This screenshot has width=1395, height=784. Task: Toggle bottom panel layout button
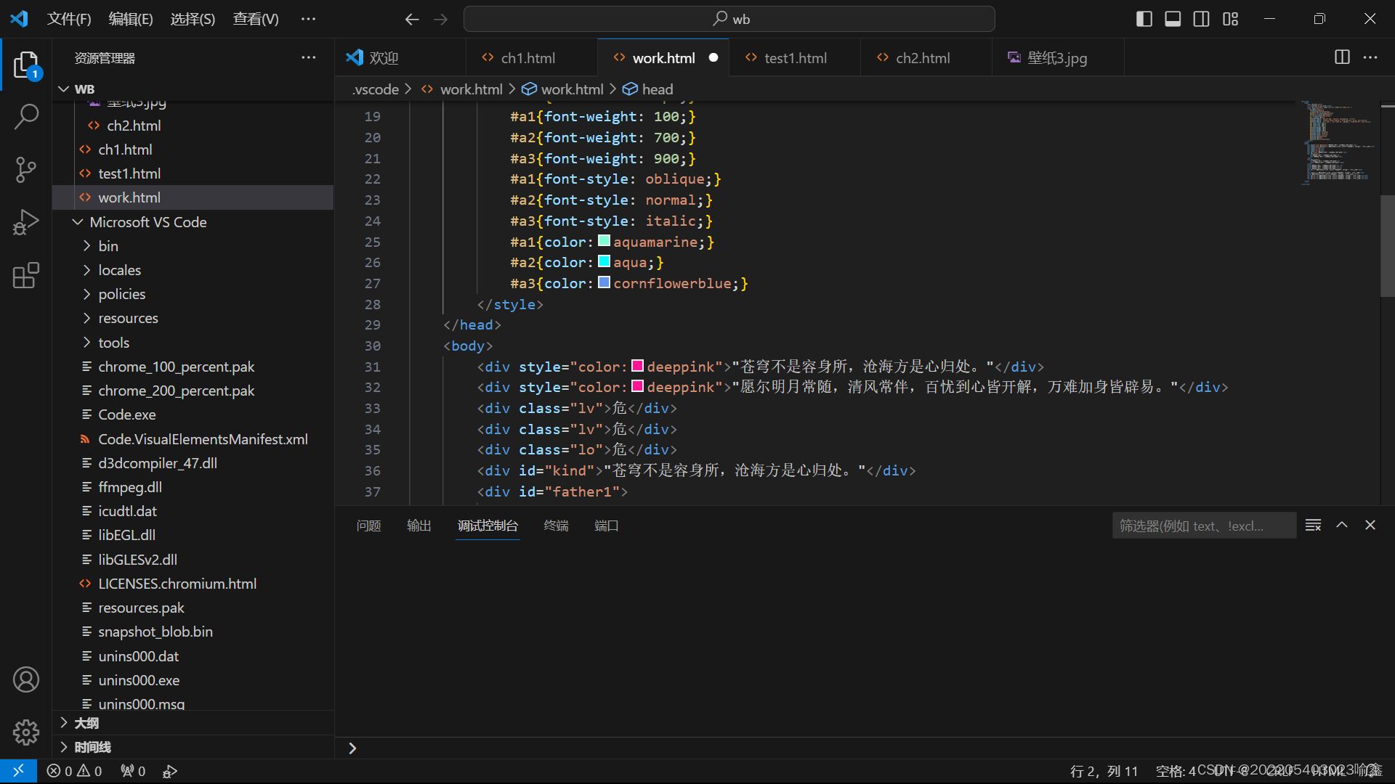point(1173,19)
